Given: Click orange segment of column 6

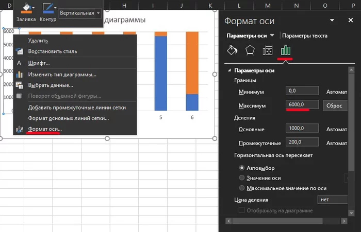Looking at the screenshot, I should (192, 63).
